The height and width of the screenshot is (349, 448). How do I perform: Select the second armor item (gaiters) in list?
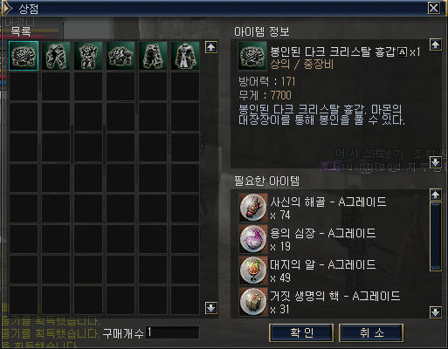56,56
